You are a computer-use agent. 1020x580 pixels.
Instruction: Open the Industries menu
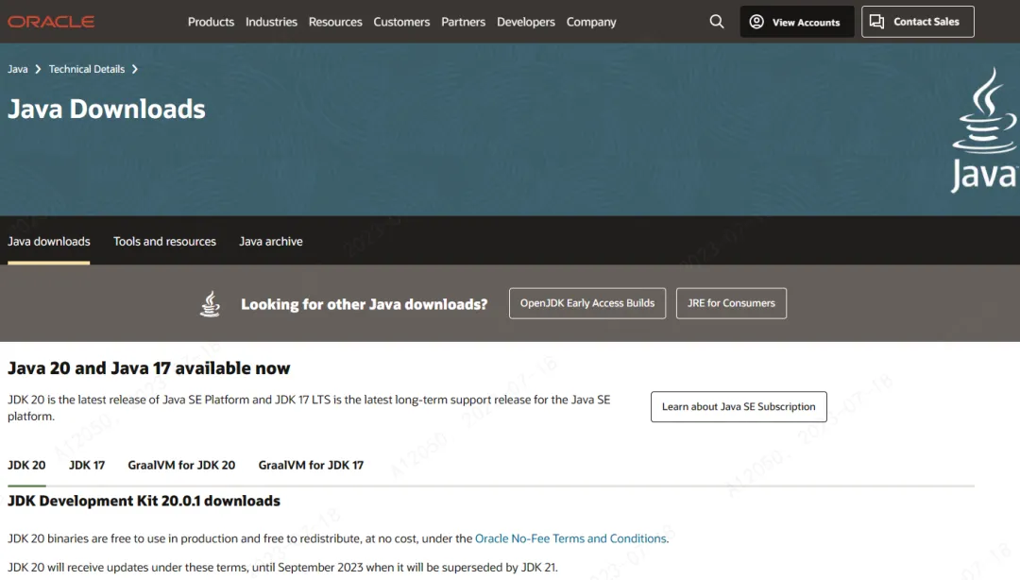click(271, 22)
